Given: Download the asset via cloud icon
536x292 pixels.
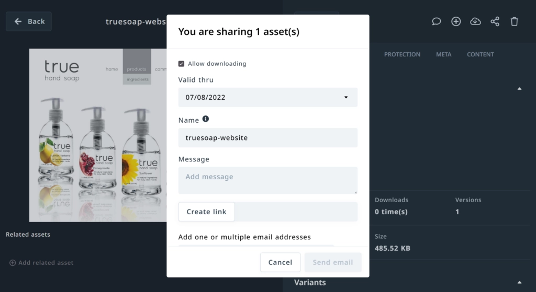Looking at the screenshot, I should click(475, 21).
